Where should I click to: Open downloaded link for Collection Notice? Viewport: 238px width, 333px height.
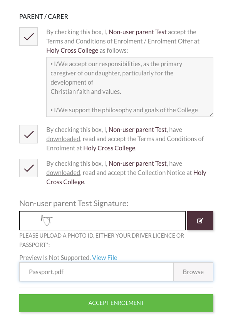pyautogui.click(x=63, y=173)
